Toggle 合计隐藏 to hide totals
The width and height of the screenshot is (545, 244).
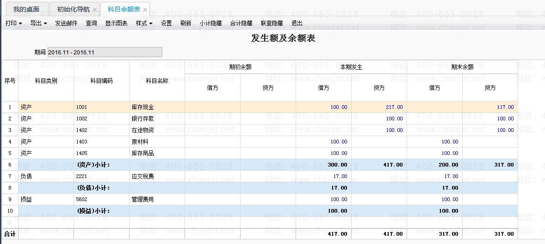coord(241,23)
